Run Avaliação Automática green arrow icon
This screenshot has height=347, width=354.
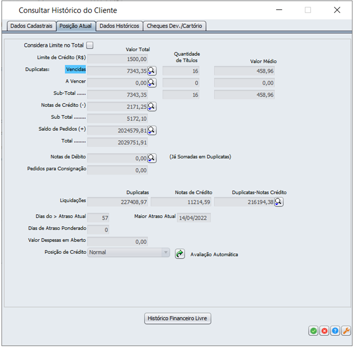point(180,254)
